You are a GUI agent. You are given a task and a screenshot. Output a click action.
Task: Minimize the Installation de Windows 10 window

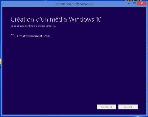[x=129, y=4]
